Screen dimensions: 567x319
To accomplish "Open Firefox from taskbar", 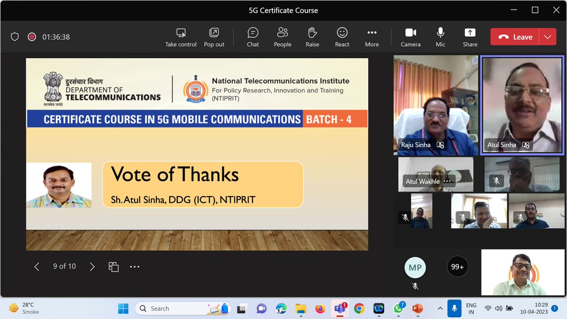I will (x=320, y=309).
